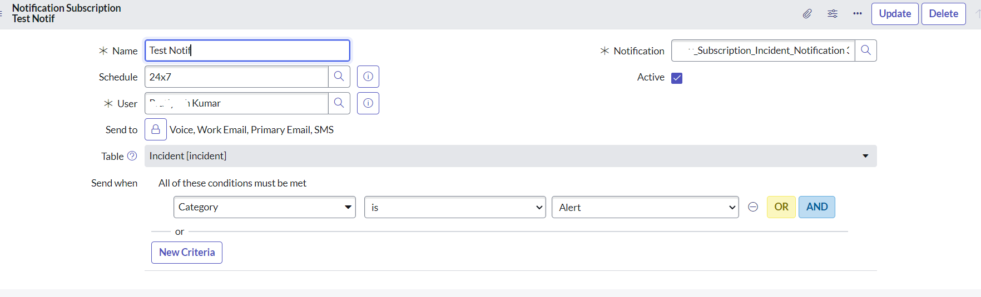Expand the Table dropdown showing Incident
The height and width of the screenshot is (297, 981).
click(511, 156)
